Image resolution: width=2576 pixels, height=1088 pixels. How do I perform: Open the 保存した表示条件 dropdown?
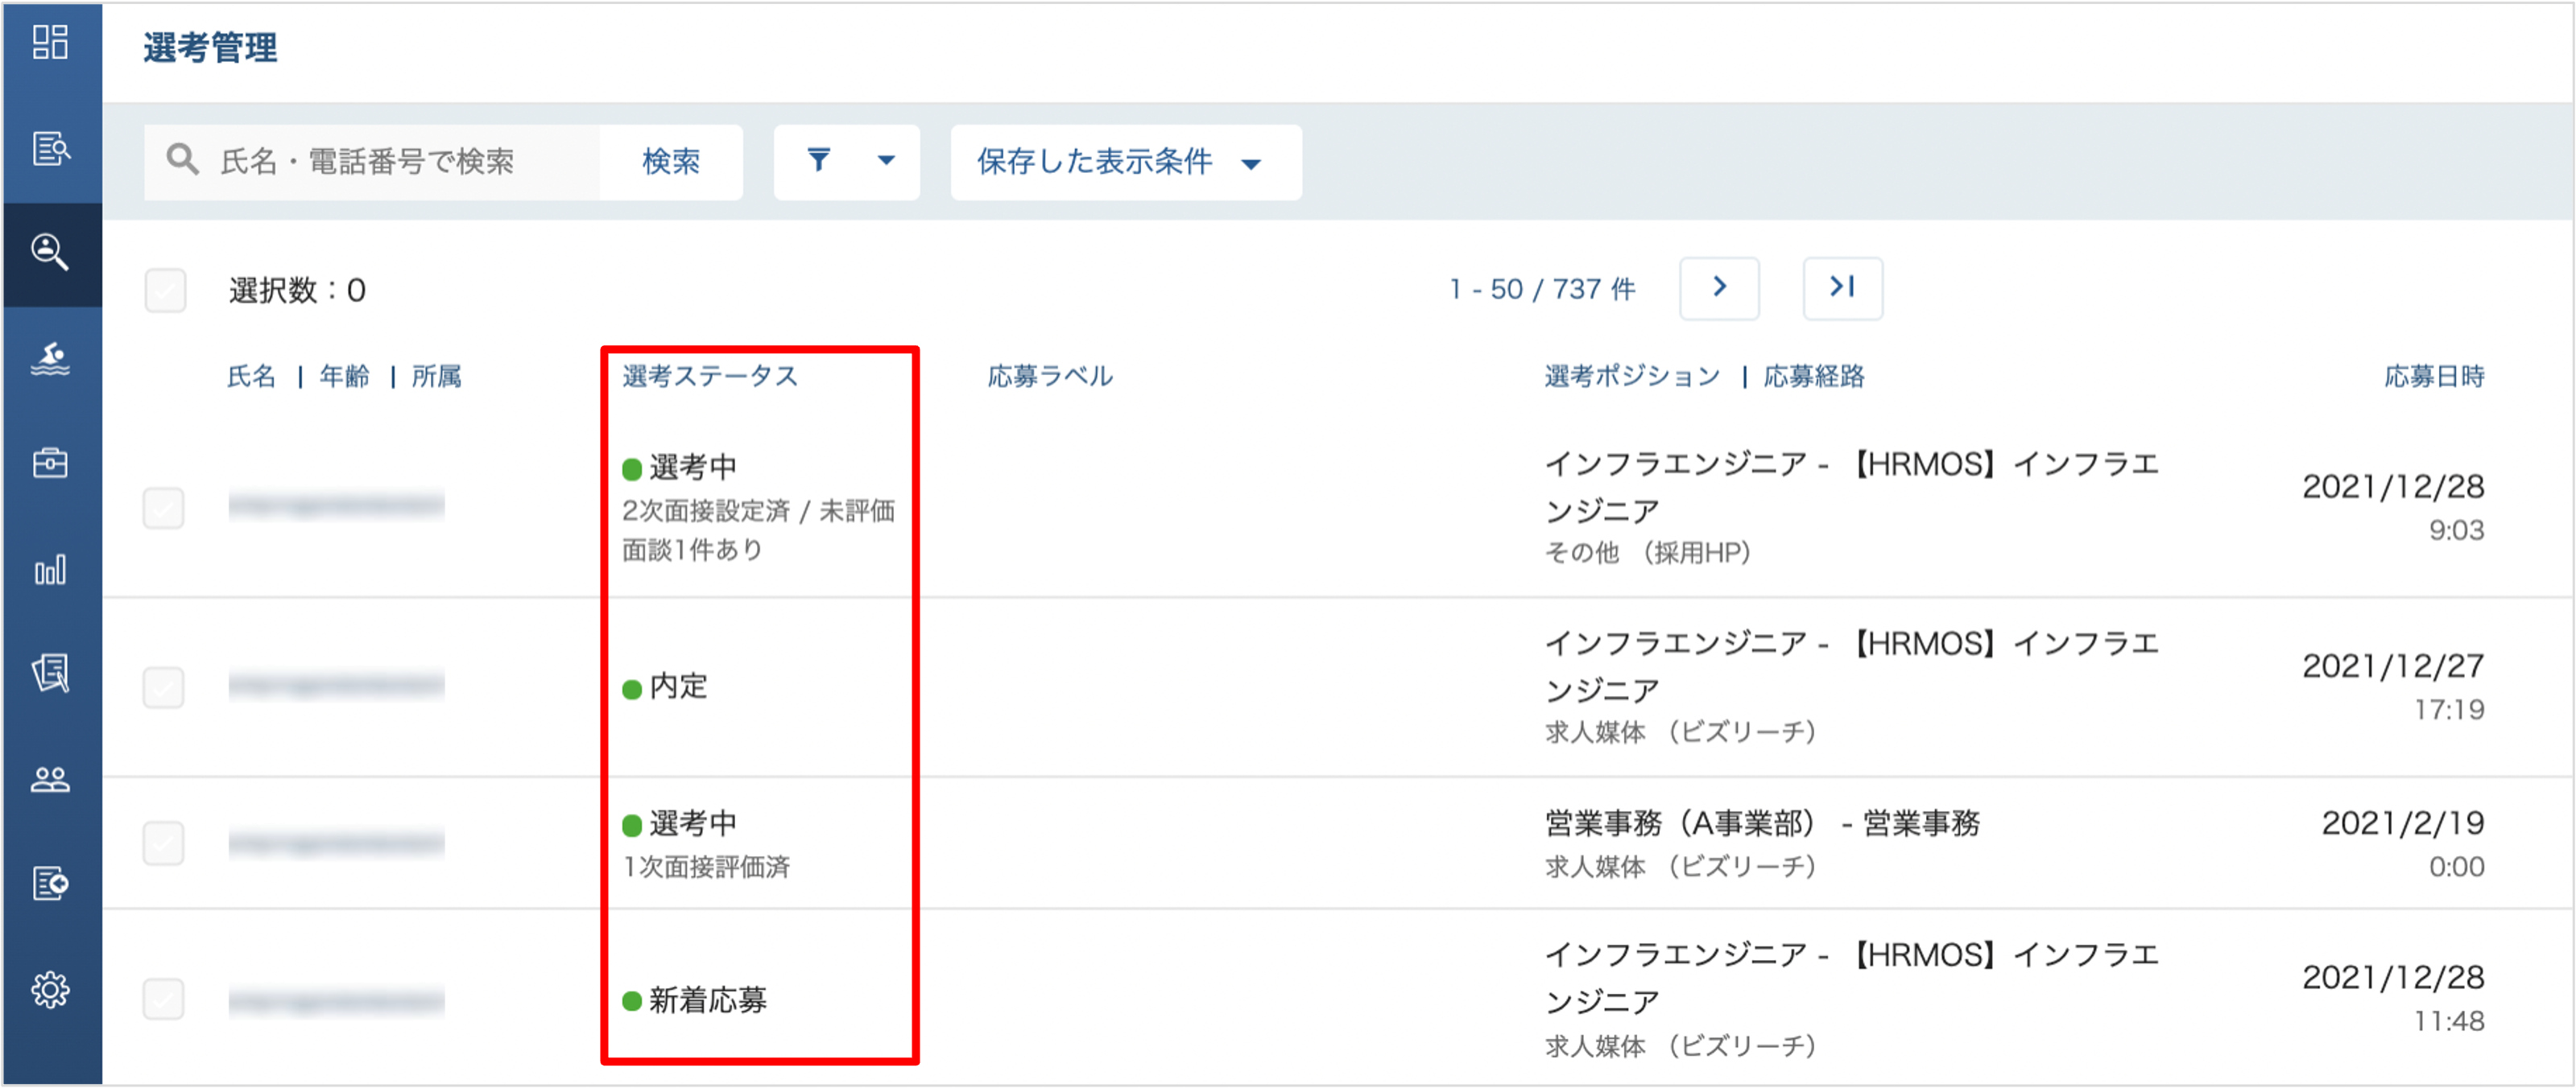(x=1126, y=161)
